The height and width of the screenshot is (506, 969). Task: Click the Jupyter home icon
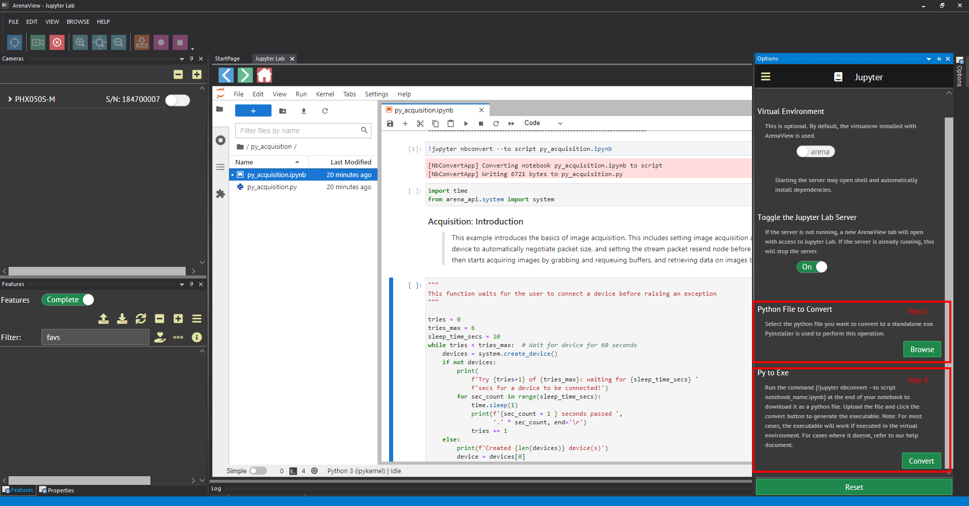point(264,76)
